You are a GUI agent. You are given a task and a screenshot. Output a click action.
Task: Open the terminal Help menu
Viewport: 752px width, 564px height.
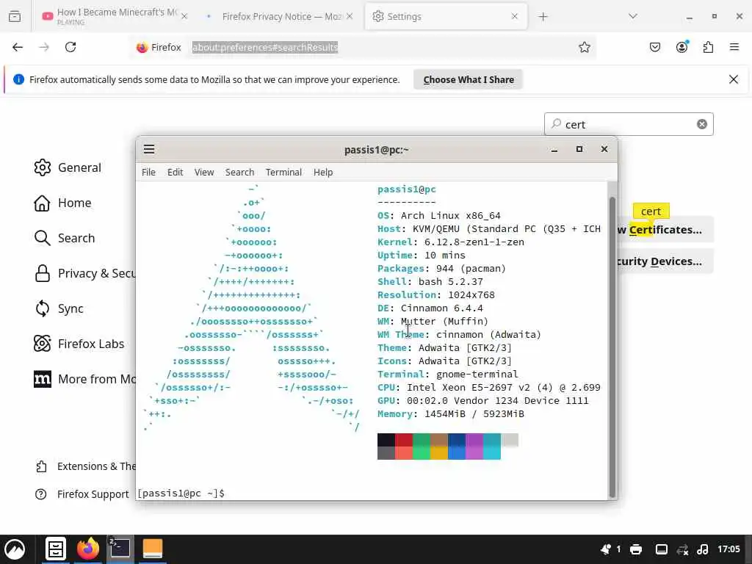323,172
